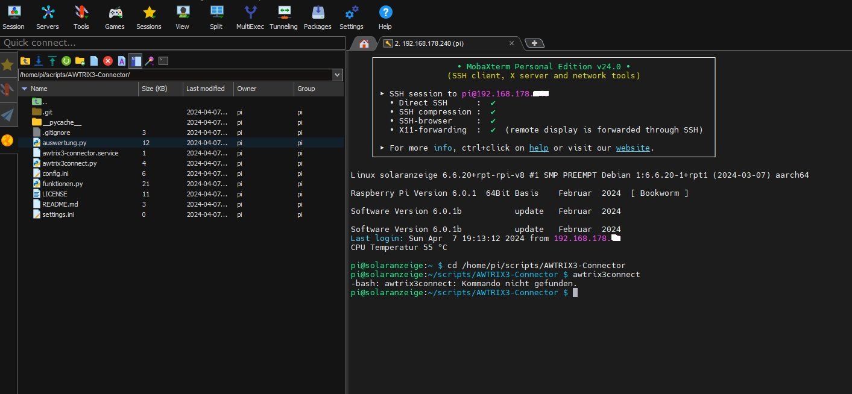Sort files by Last modified column
852x394 pixels.
pos(206,89)
